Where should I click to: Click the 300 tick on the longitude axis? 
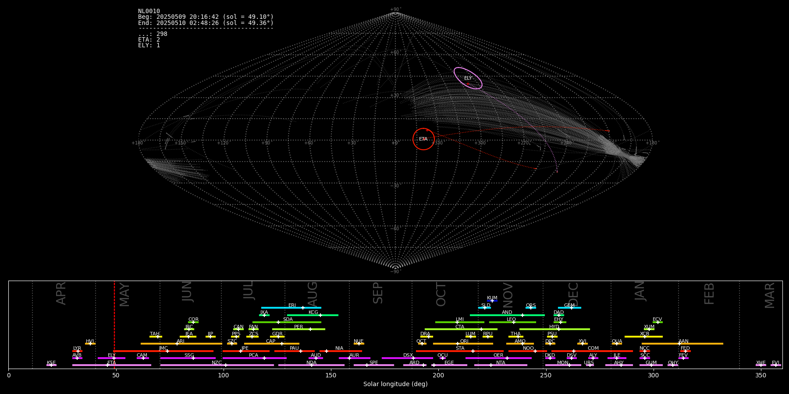point(653,376)
